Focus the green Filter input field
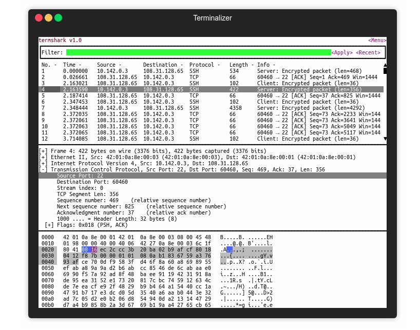This screenshot has width=420, height=330. pyautogui.click(x=199, y=52)
